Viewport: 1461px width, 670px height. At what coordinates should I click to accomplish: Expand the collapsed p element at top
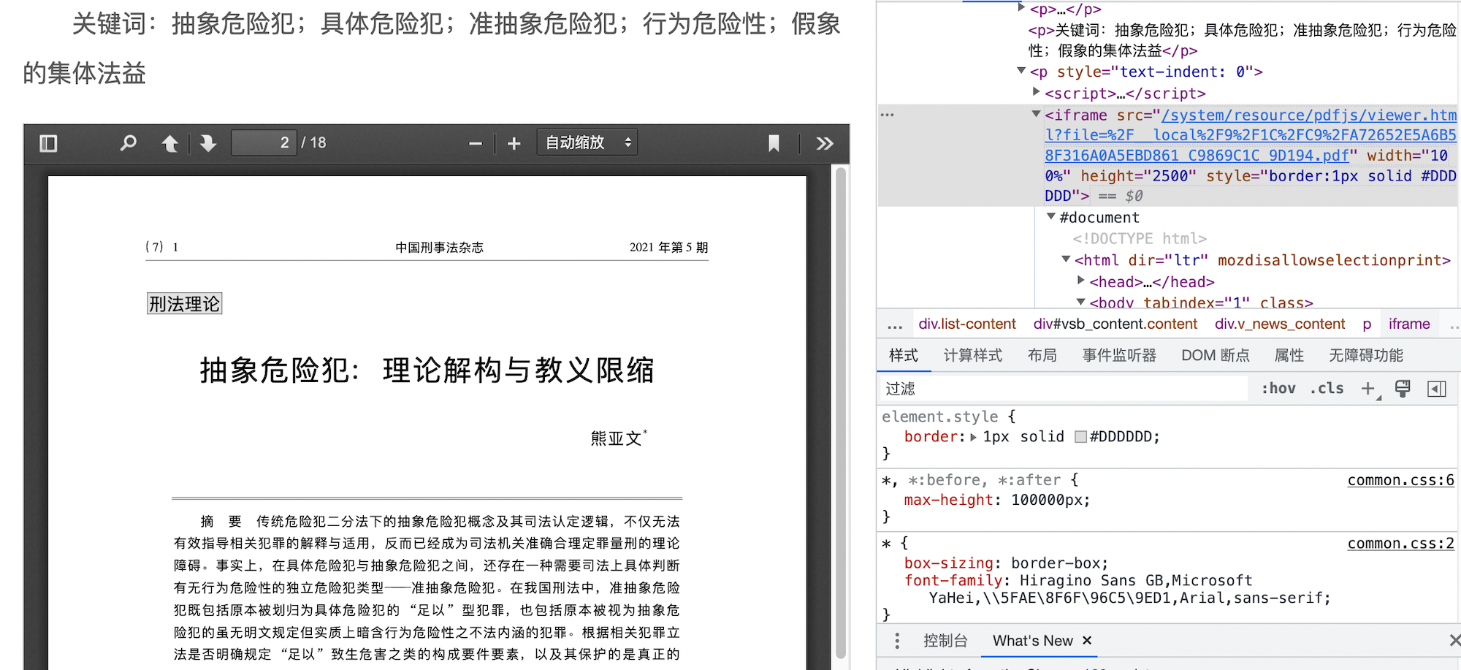(x=1021, y=8)
